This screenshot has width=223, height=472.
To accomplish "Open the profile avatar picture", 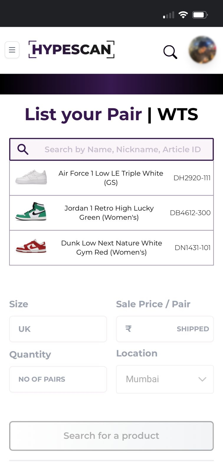I will tap(202, 50).
